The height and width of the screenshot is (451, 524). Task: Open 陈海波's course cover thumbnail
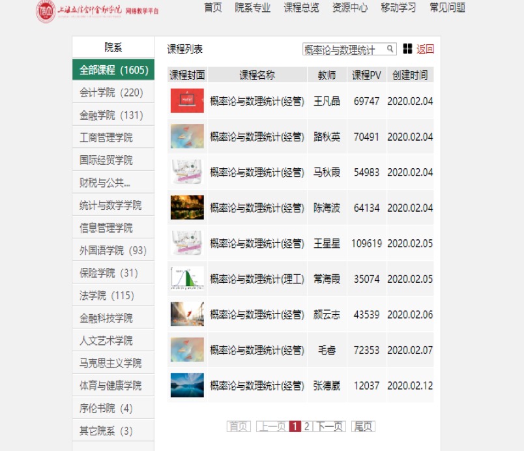187,208
